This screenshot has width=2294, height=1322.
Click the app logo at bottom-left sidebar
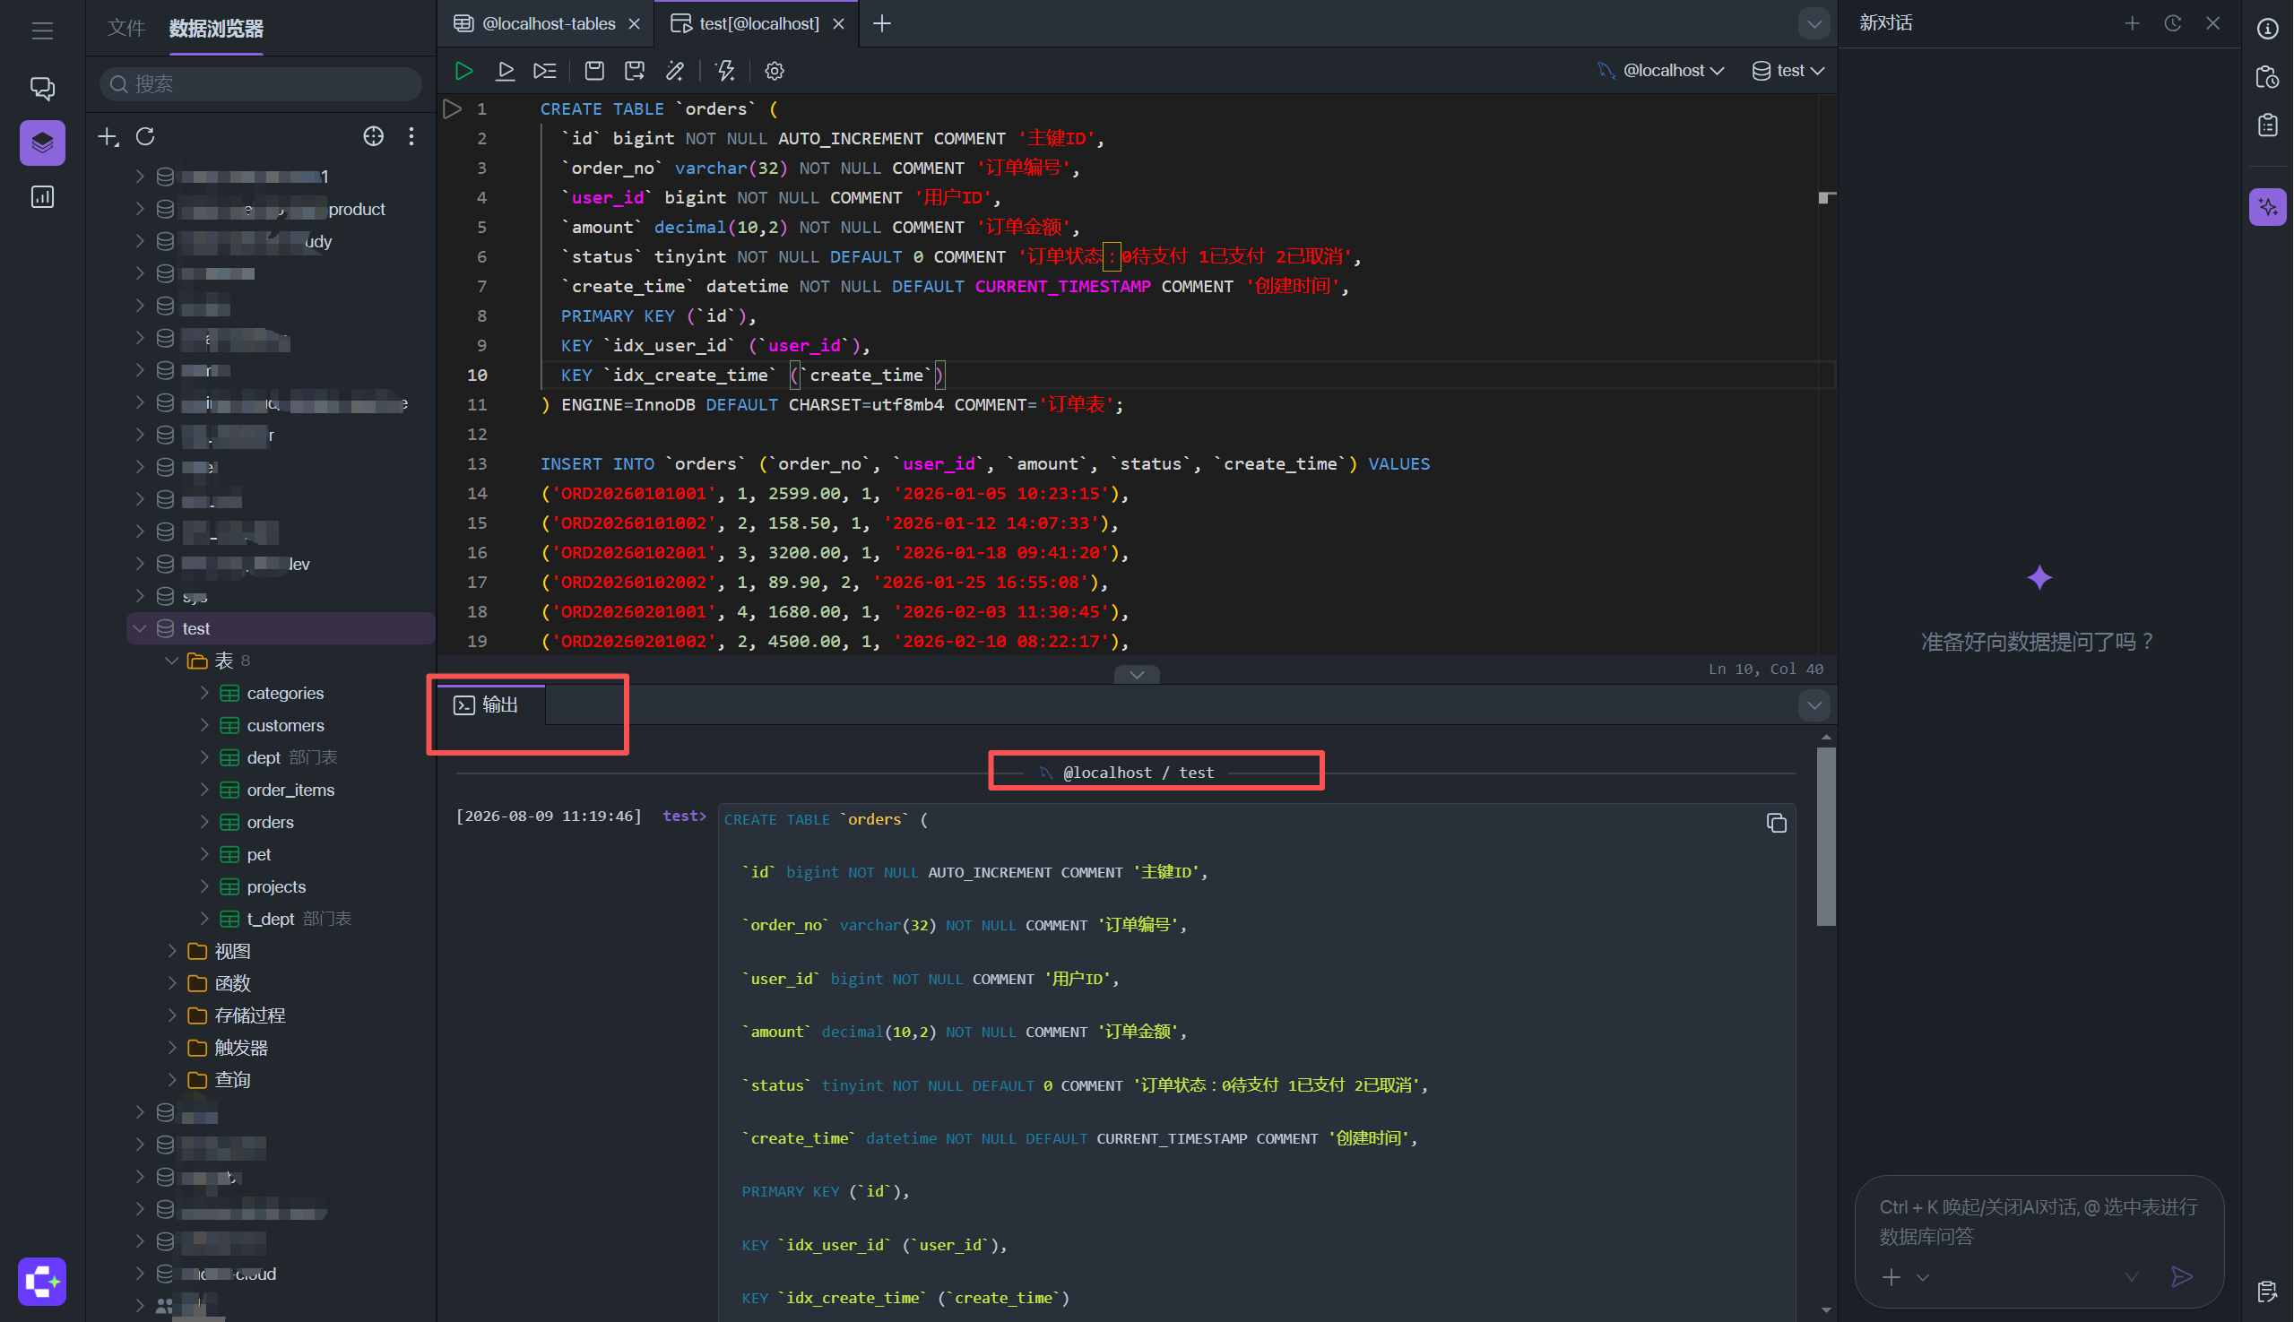(x=42, y=1281)
